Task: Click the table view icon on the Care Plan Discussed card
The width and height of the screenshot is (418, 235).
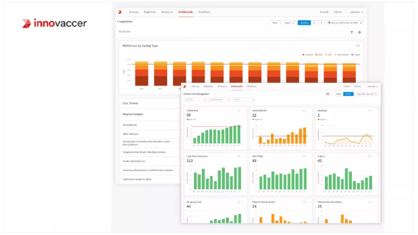Action: pyautogui.click(x=239, y=156)
